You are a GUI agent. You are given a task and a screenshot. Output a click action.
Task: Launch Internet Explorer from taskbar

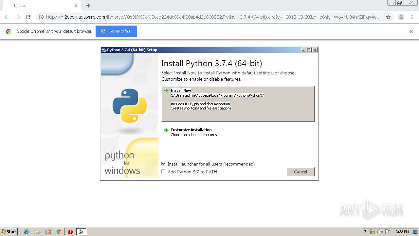click(x=26, y=232)
